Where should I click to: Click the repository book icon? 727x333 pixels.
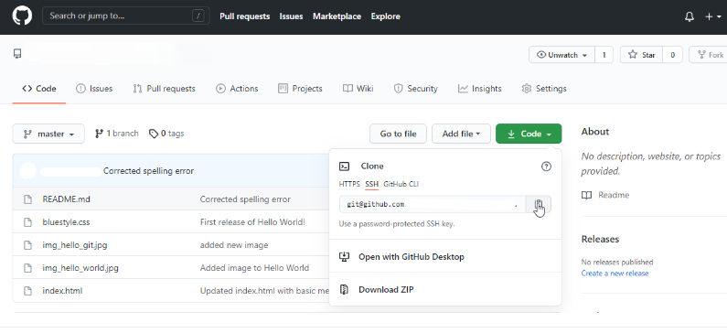pyautogui.click(x=17, y=54)
